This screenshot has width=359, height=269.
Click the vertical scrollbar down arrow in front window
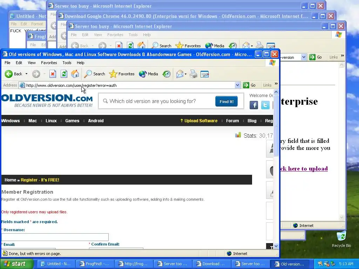[276, 246]
